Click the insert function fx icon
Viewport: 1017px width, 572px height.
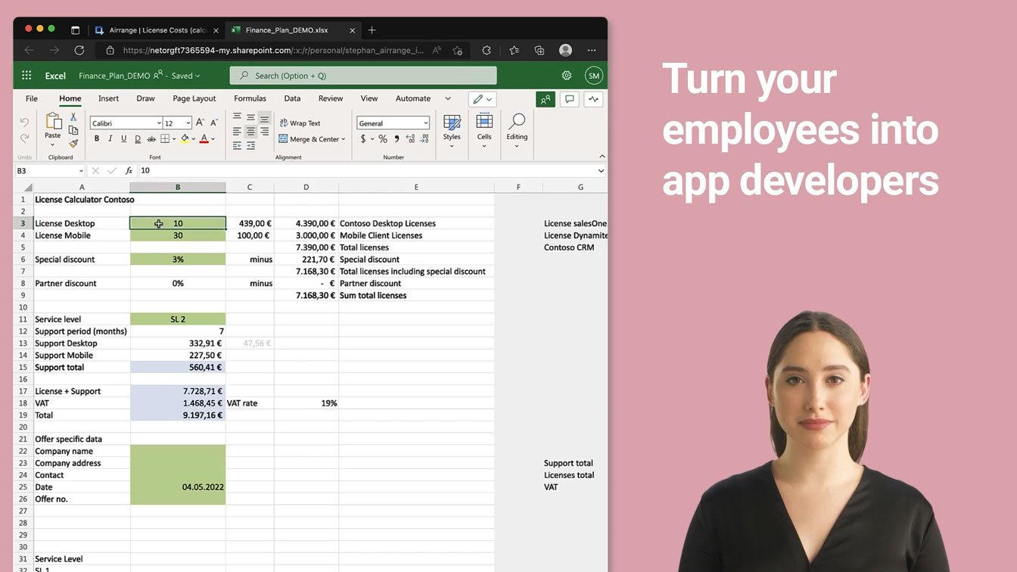tap(129, 171)
